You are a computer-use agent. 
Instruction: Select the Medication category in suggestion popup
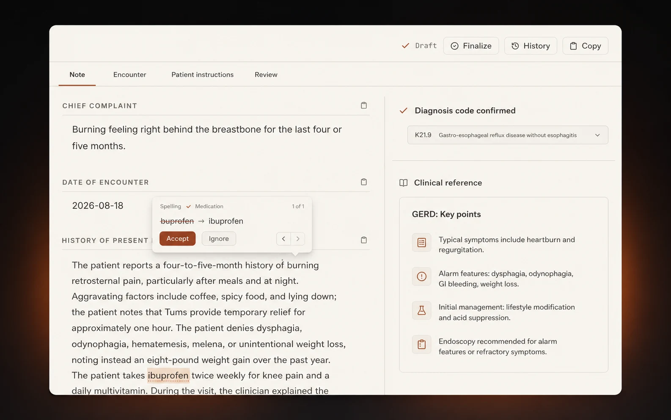pyautogui.click(x=209, y=206)
